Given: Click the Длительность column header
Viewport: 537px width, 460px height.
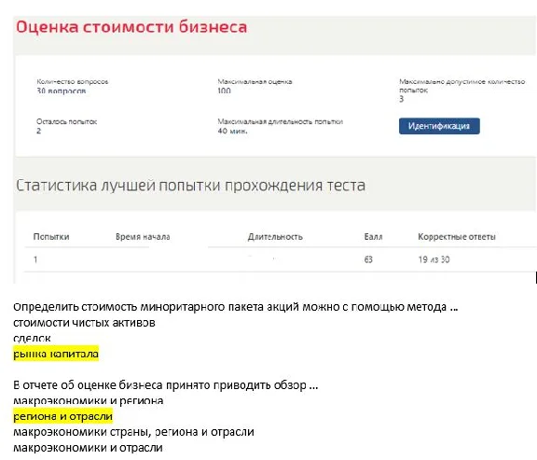Looking at the screenshot, I should coord(275,237).
